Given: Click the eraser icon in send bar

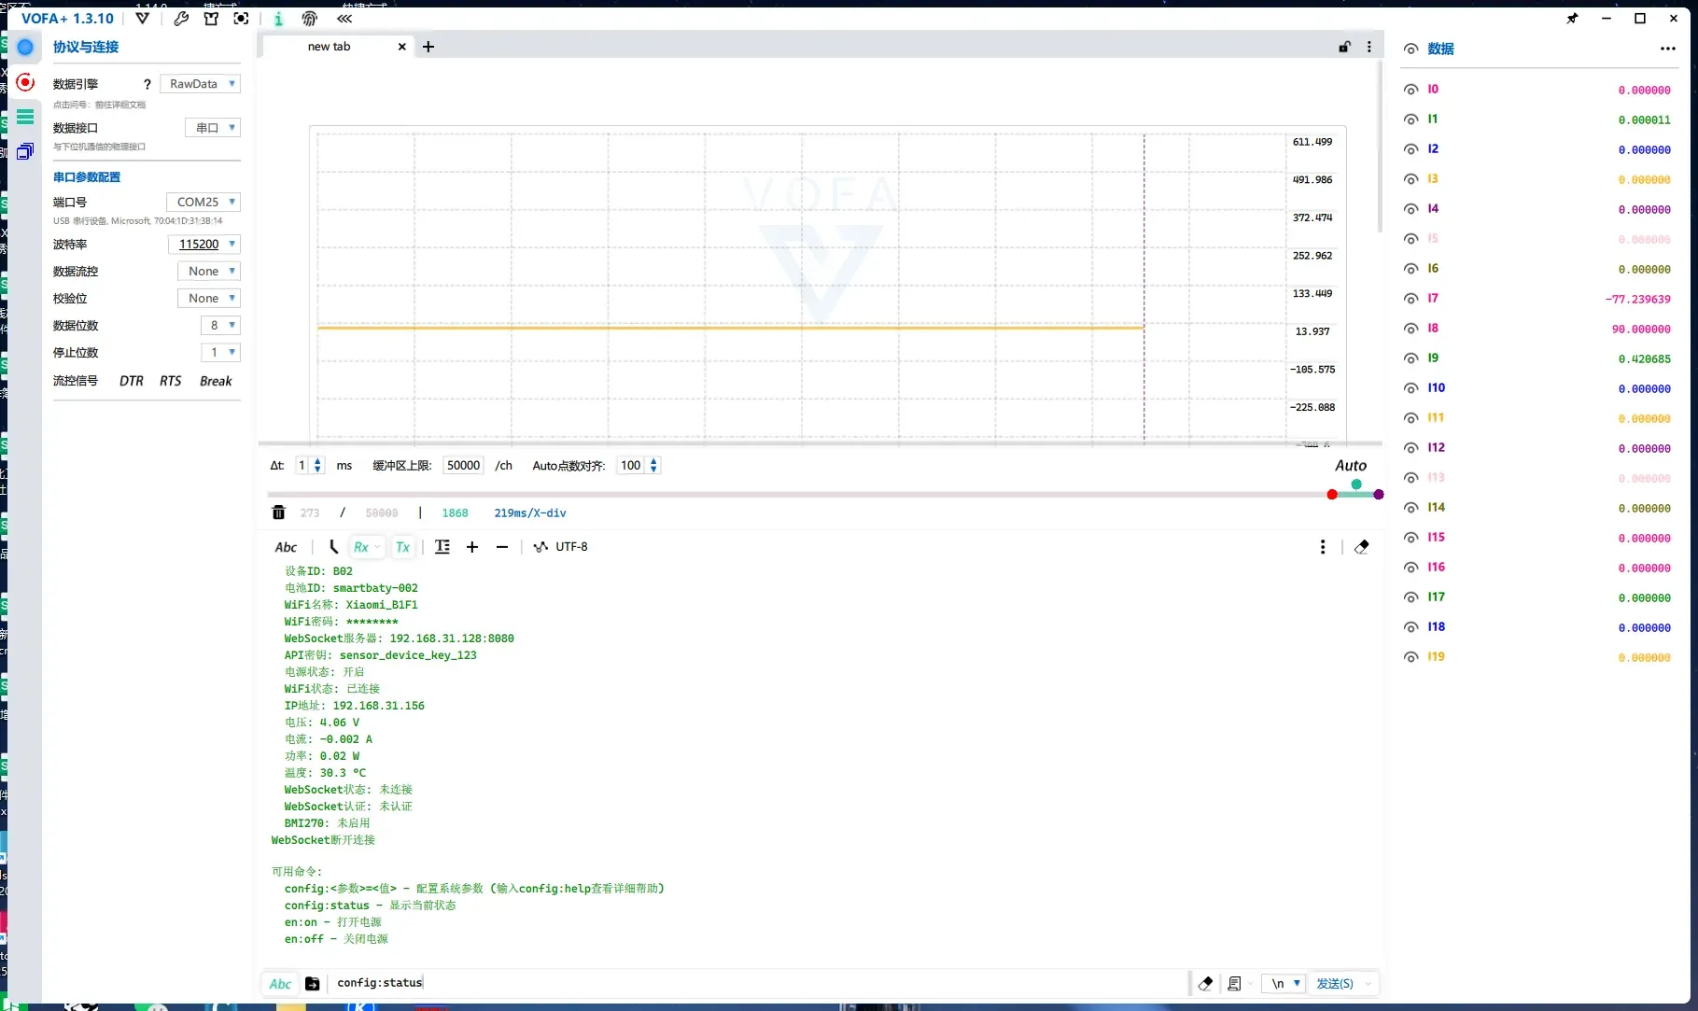Looking at the screenshot, I should point(1205,983).
